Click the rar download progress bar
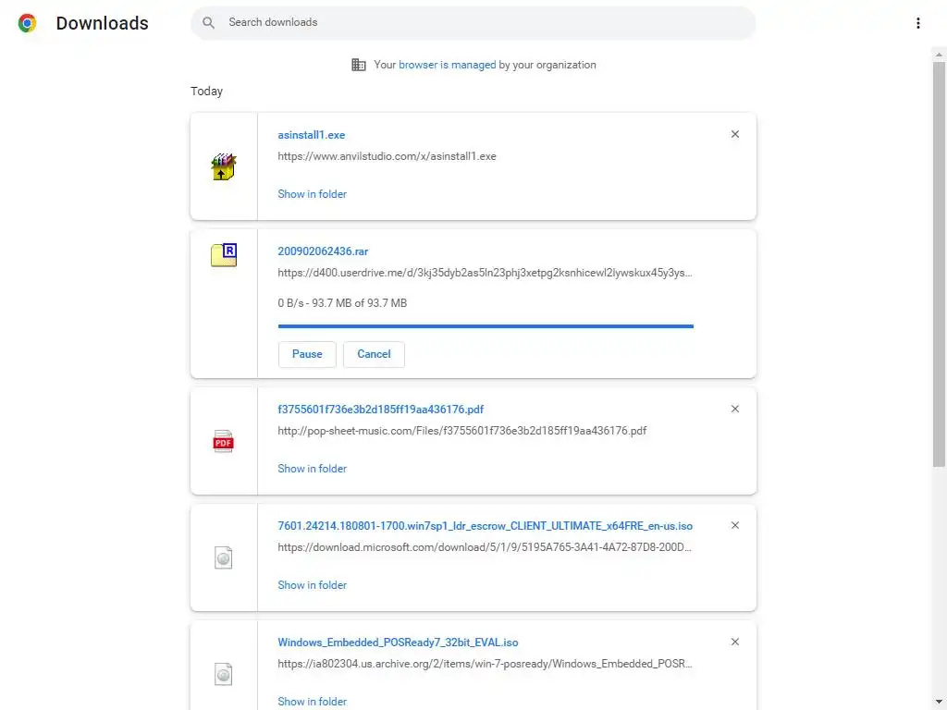Image resolution: width=947 pixels, height=710 pixels. coord(486,326)
